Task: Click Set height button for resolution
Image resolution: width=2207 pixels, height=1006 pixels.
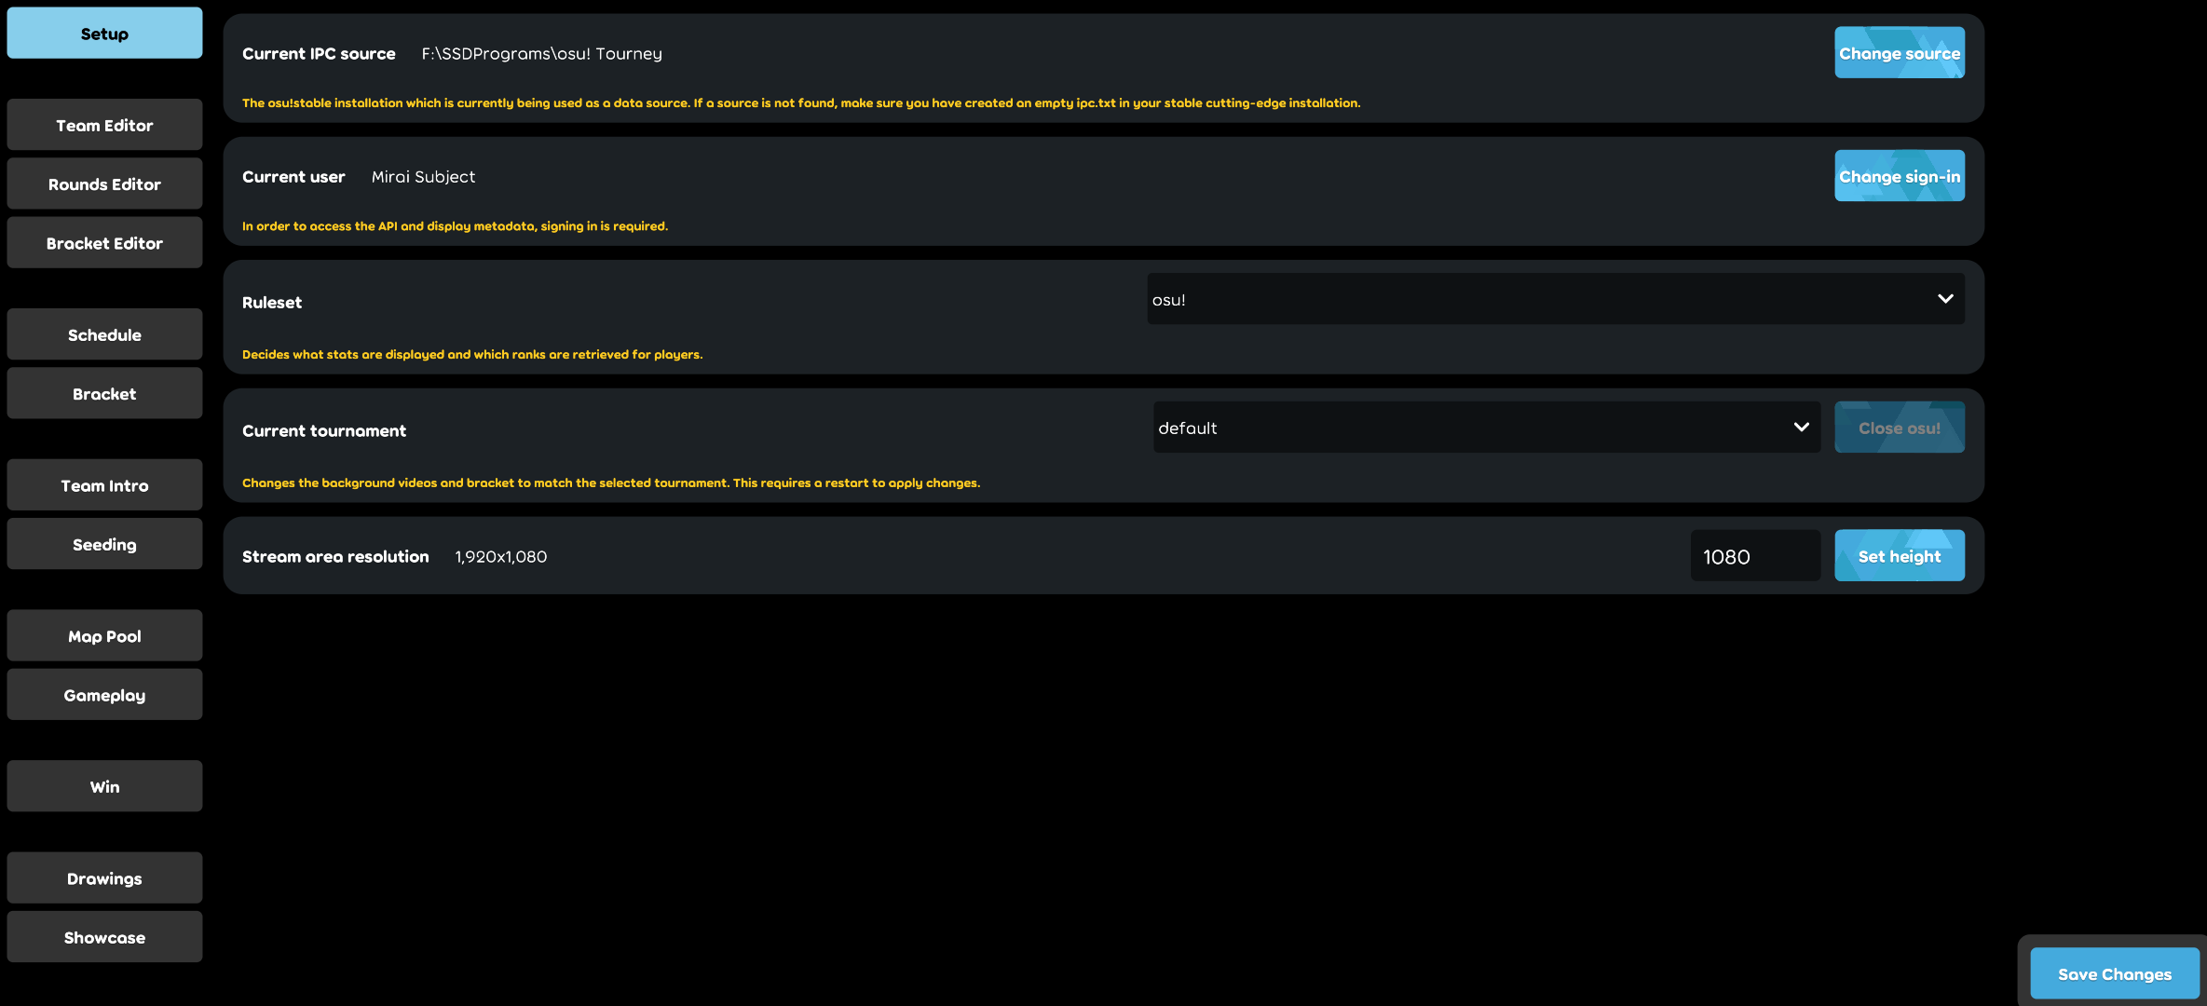Action: point(1899,554)
